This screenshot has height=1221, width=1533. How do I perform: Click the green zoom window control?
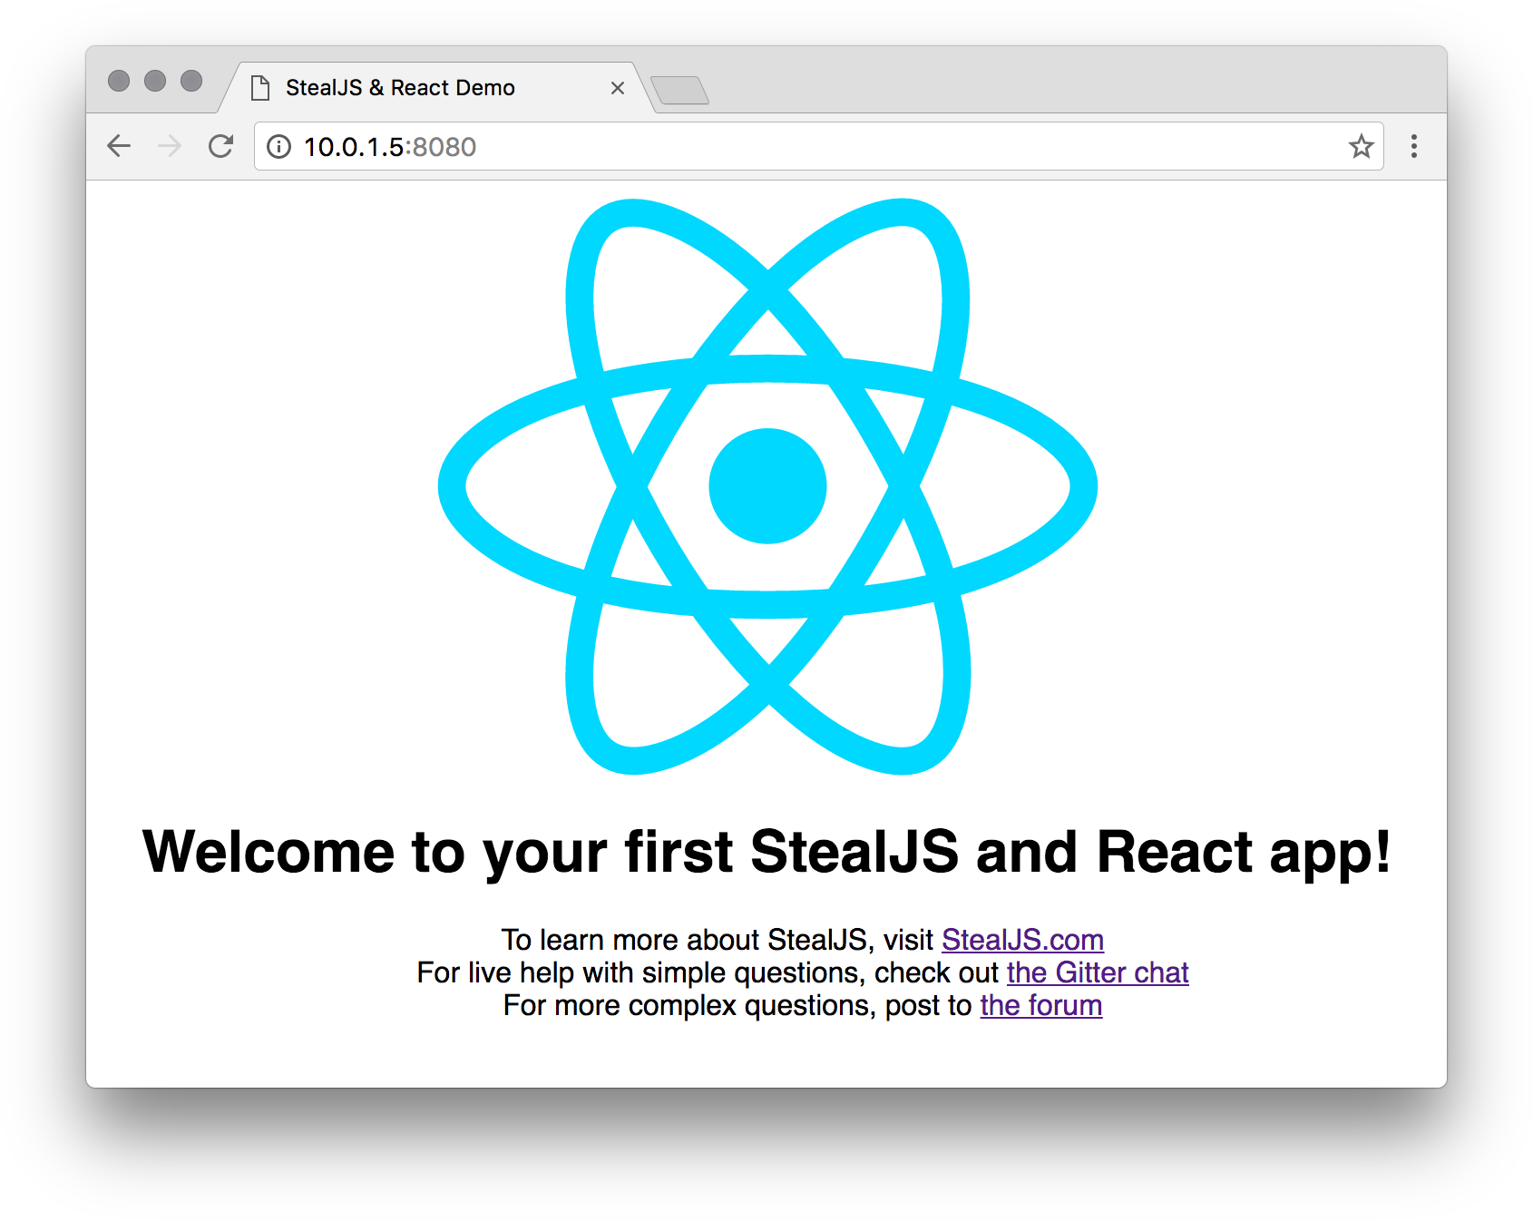pos(191,80)
